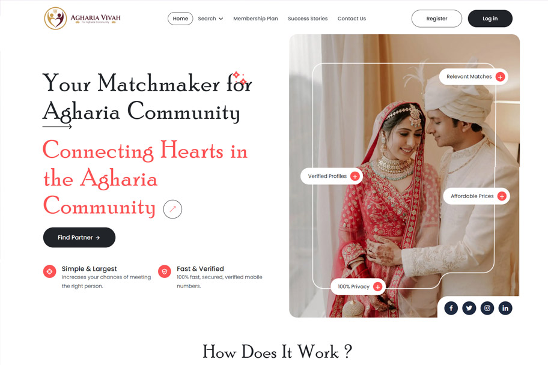Open the Facebook social icon
This screenshot has height=365, width=548.
pyautogui.click(x=451, y=308)
